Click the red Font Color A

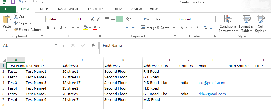tap(95, 28)
